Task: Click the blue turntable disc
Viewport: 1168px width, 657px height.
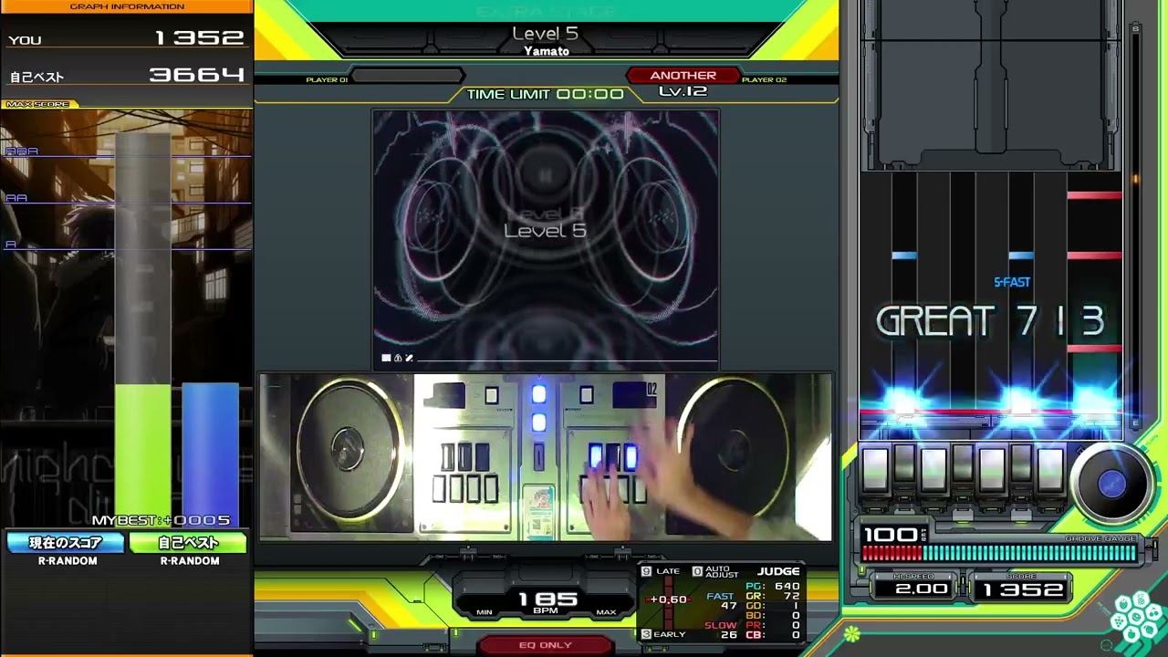Action: point(1111,485)
